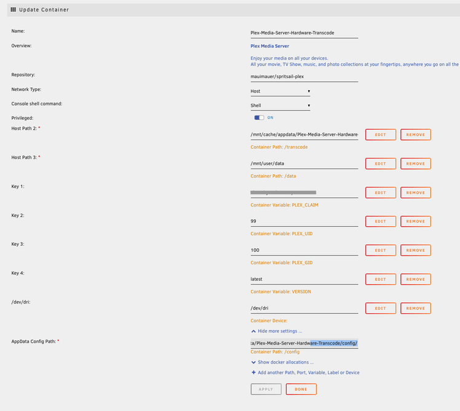Remove the PLEX_UID variable
Screen dimensions: 460x411
click(x=415, y=222)
